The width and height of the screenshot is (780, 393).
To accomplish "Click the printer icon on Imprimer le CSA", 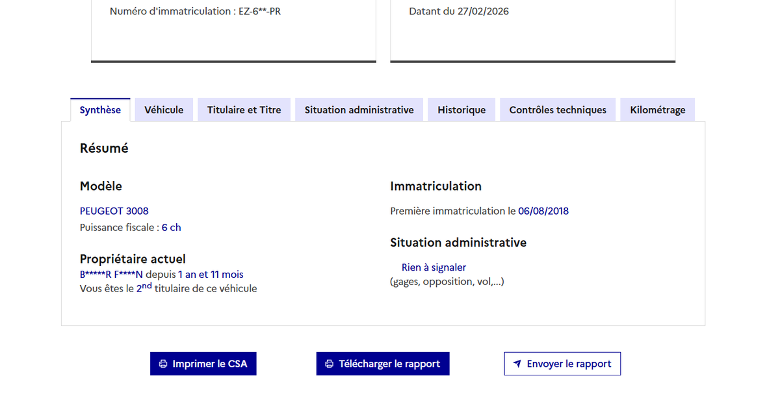I will pos(163,364).
